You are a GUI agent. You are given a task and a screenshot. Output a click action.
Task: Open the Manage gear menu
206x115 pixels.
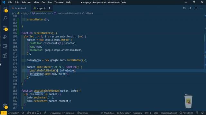tap(5, 106)
